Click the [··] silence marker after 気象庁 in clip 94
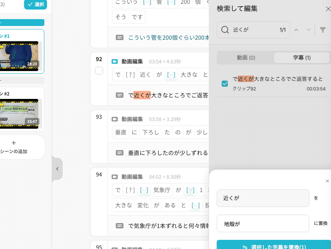Image resolution: width=331 pixels, height=249 pixels. click(190, 190)
